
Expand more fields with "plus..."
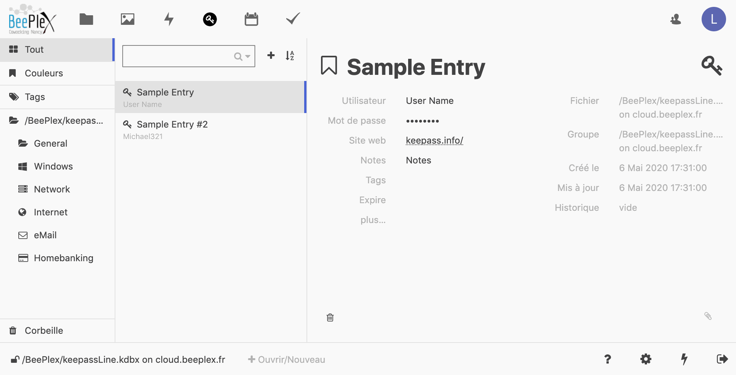(x=373, y=220)
